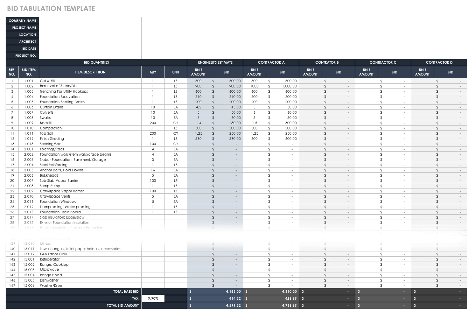The width and height of the screenshot is (475, 320).
Task: Select the ARCHITECT entry field
Action: (x=90, y=41)
